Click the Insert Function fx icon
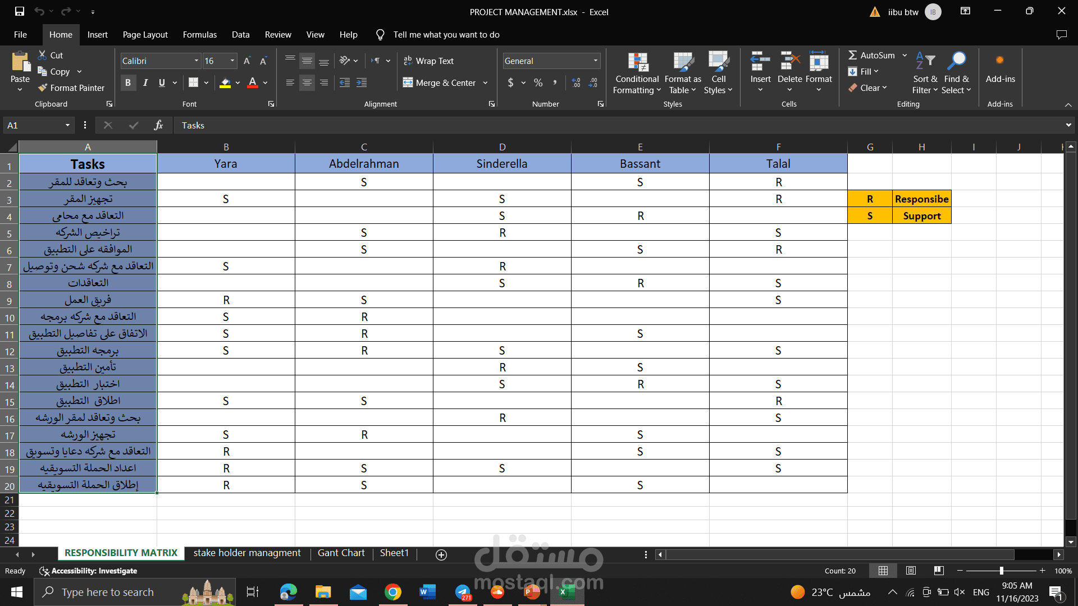Screen dimensions: 1078x606 [x=158, y=126]
